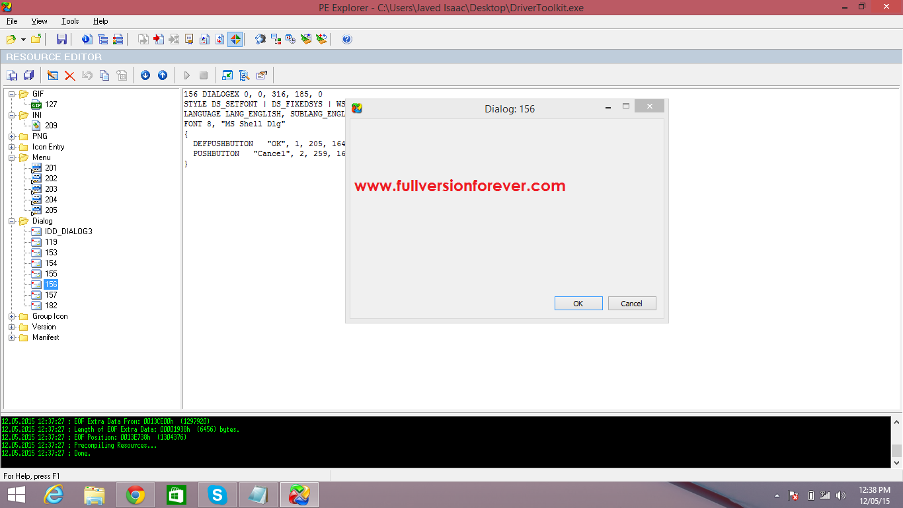The image size is (903, 508).
Task: Copy the resource with the copy icon
Action: click(x=104, y=75)
